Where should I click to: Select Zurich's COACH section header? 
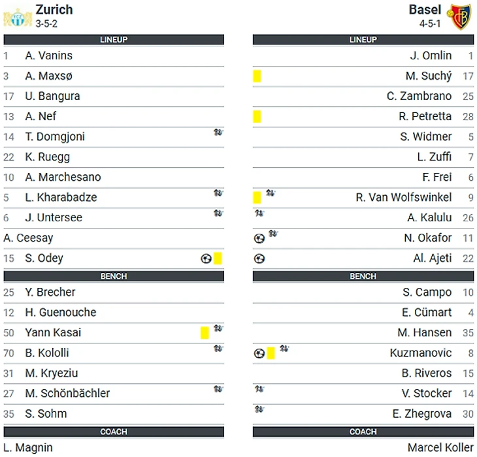coord(114,432)
